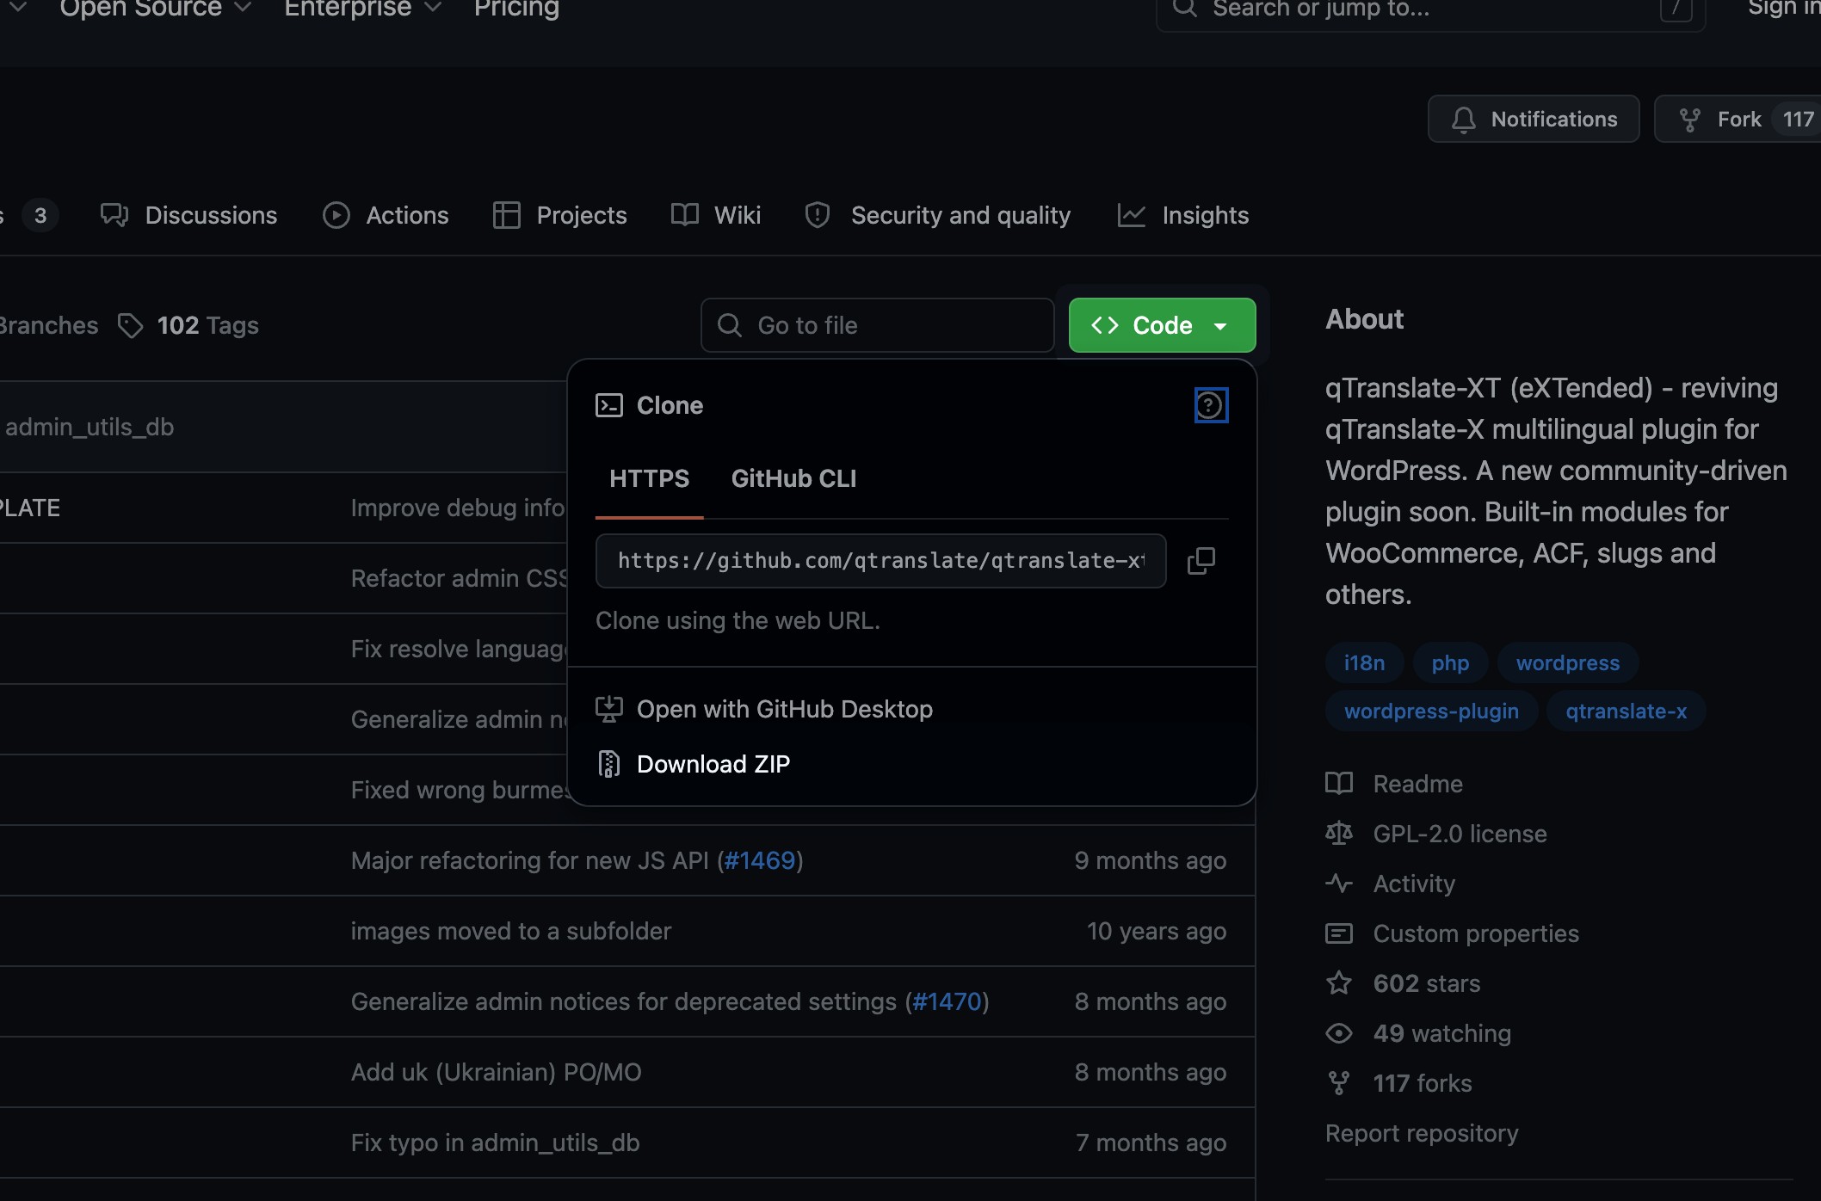Expand the Enterprise menu

click(x=362, y=9)
